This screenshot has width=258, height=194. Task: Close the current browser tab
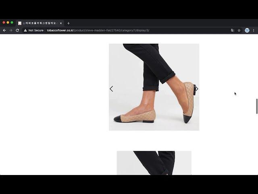click(x=61, y=23)
